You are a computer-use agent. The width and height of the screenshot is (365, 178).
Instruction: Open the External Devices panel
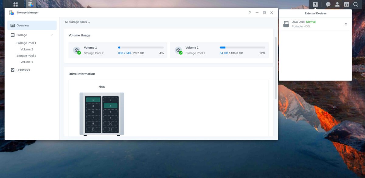tap(315, 4)
